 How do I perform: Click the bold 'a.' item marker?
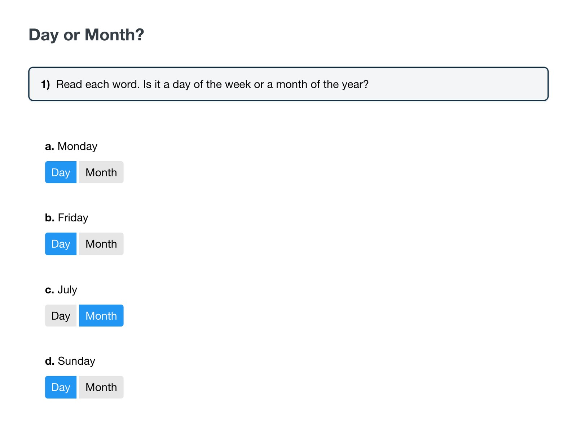tap(49, 147)
